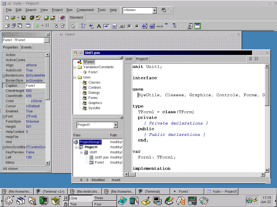Viewport: 277px width, 207px height.
Task: Pick the RadioButton component icon
Action: pos(137,26)
